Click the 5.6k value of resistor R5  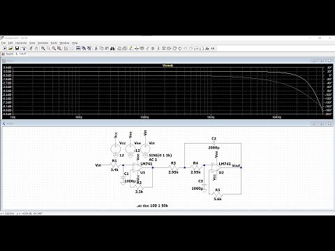(x=218, y=199)
